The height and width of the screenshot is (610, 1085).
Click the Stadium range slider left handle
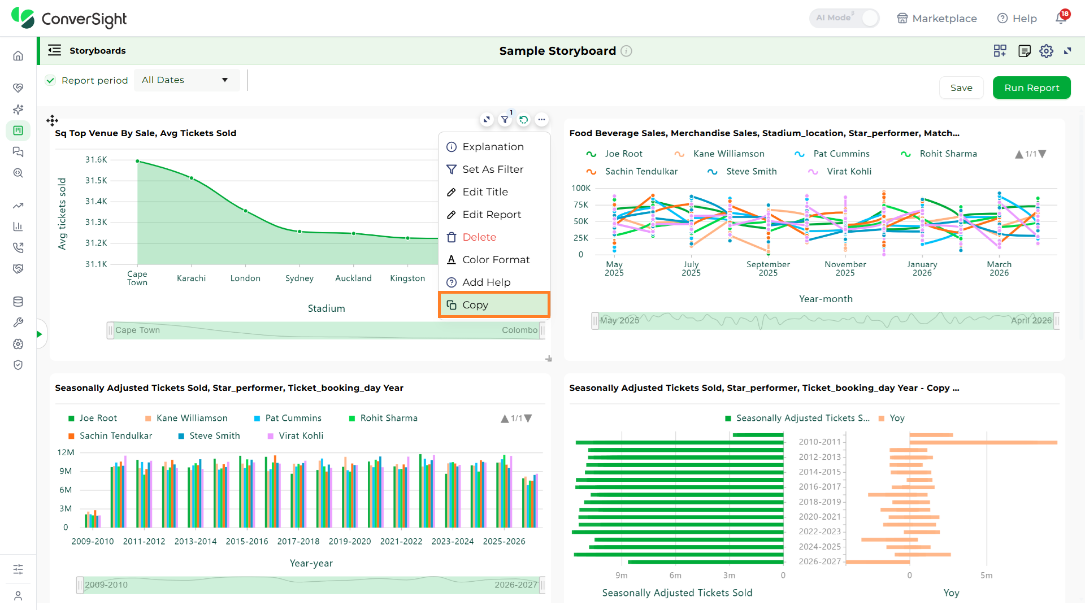110,330
